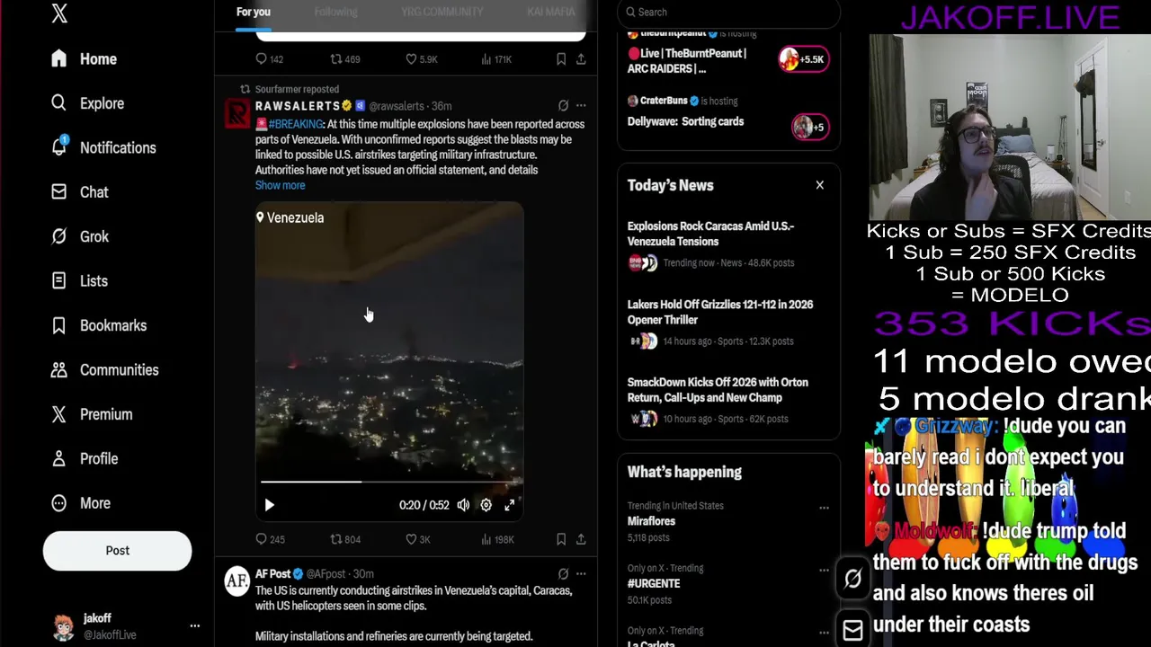This screenshot has height=647, width=1151.
Task: Click the Venezuela location tag on video
Action: (290, 217)
